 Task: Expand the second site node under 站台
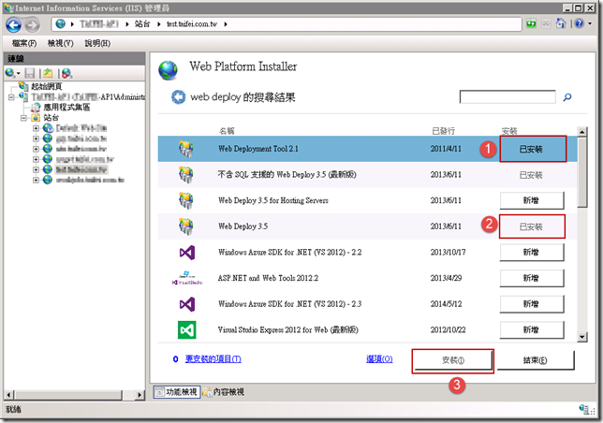click(36, 139)
